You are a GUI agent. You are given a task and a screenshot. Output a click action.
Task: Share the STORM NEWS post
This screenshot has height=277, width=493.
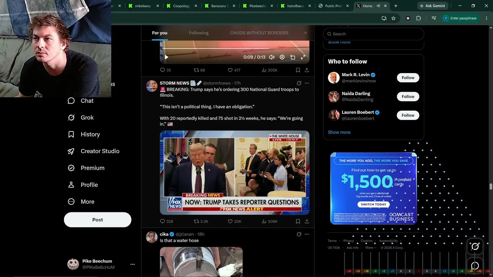tap(307, 221)
